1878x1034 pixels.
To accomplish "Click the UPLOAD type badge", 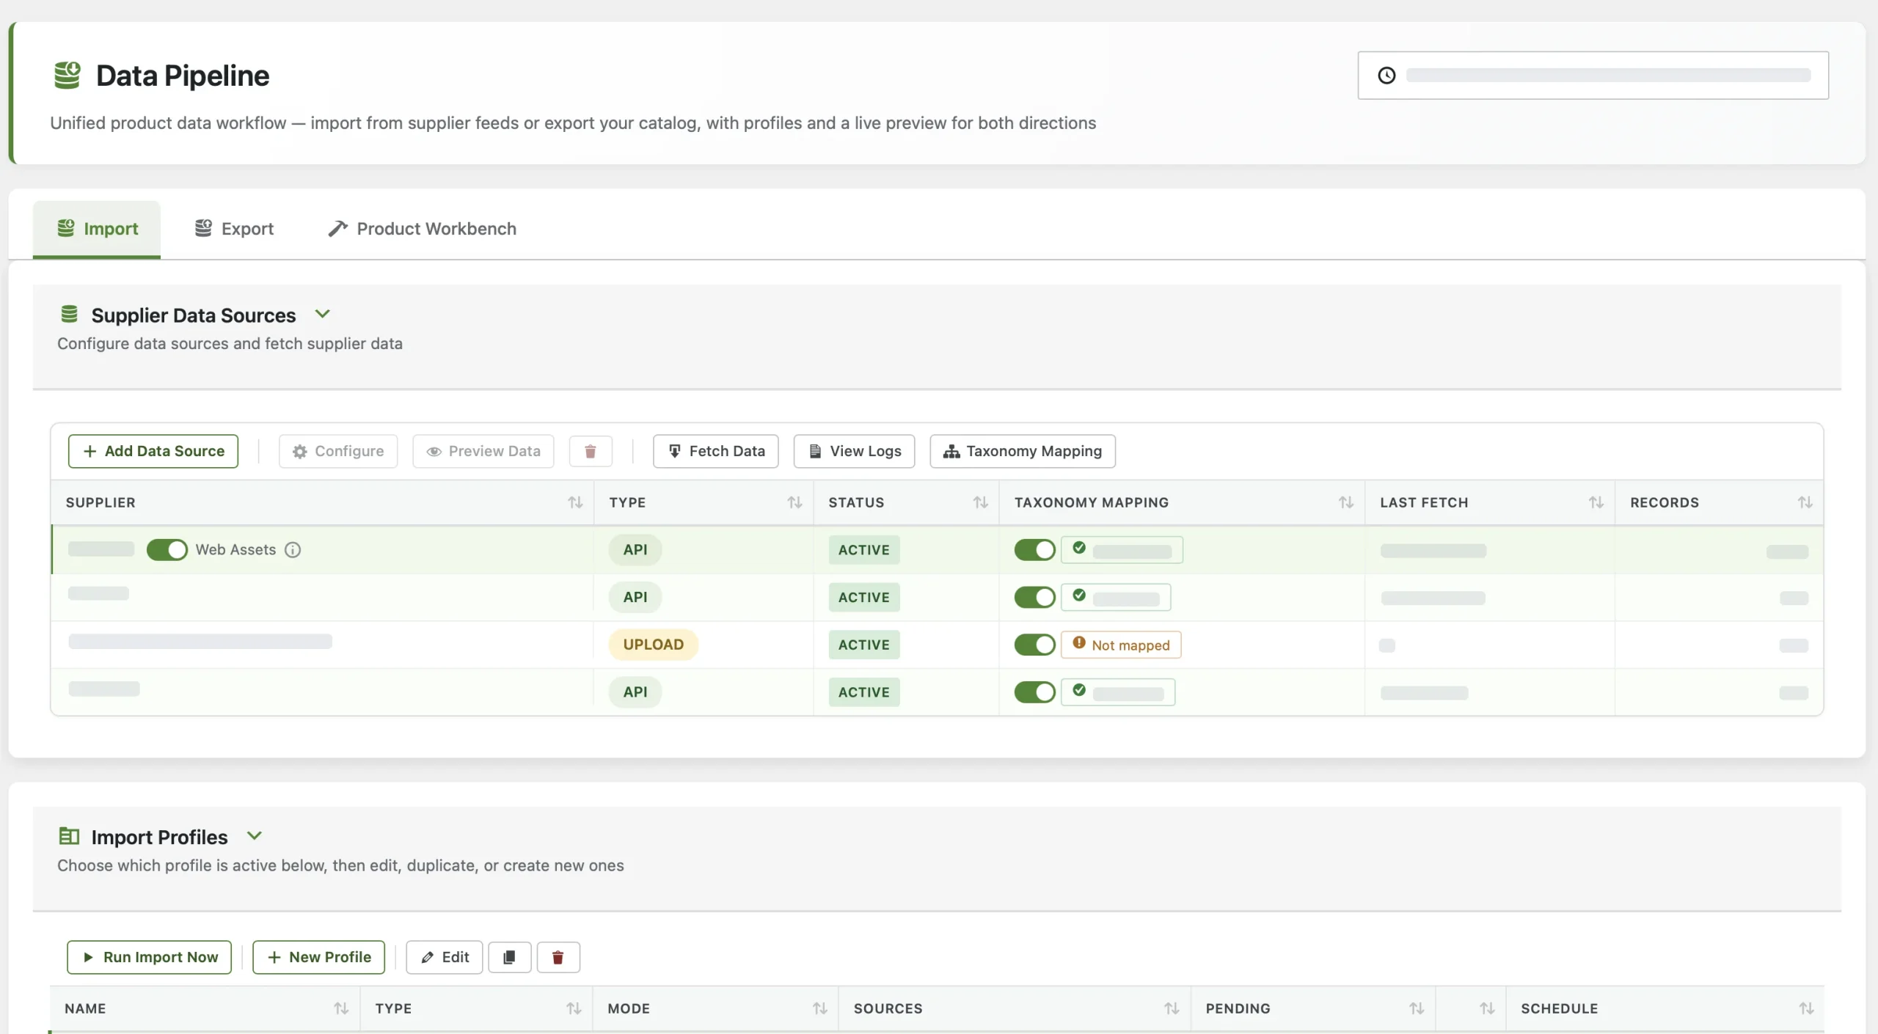I will (x=654, y=645).
